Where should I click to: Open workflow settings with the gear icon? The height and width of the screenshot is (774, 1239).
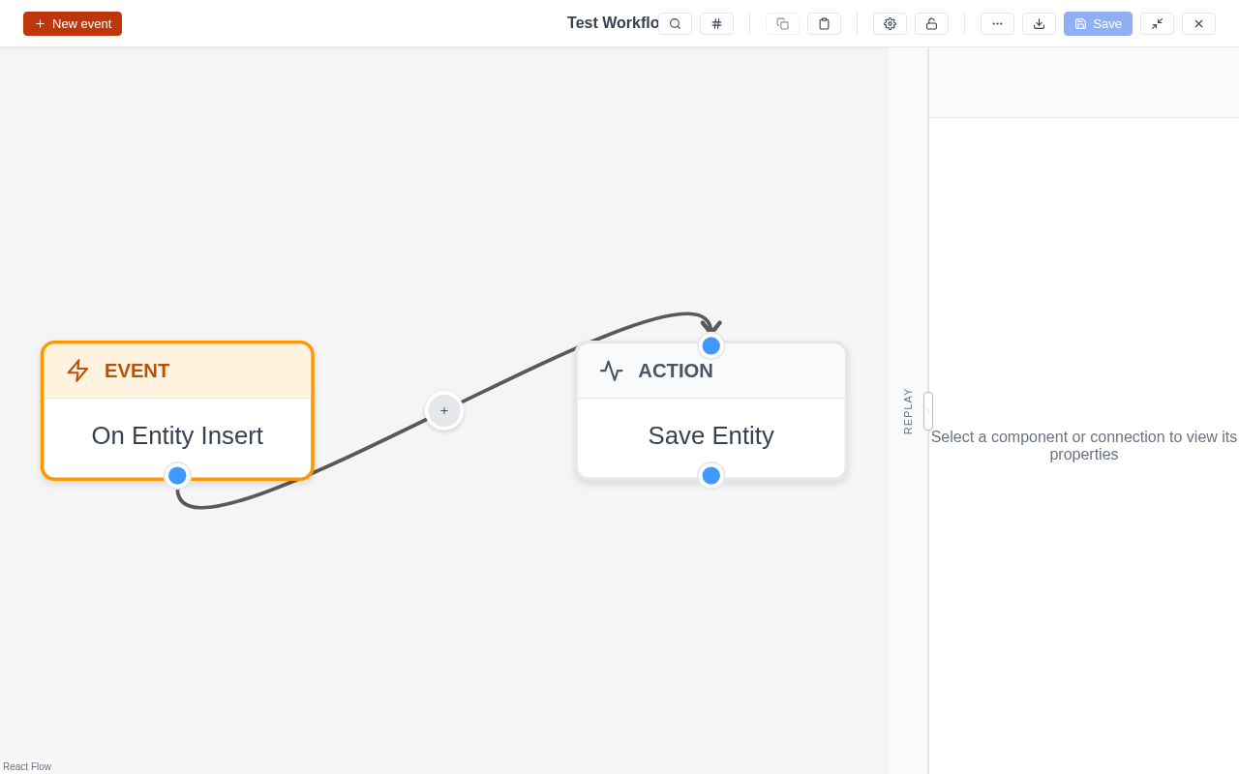pyautogui.click(x=890, y=22)
